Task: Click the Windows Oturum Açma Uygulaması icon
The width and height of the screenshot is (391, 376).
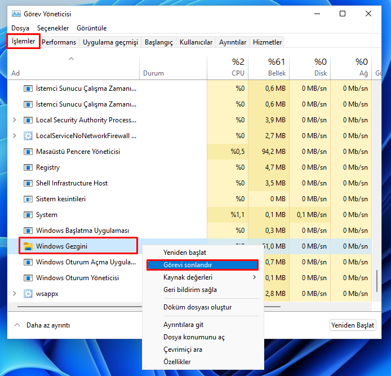Action: 28,262
